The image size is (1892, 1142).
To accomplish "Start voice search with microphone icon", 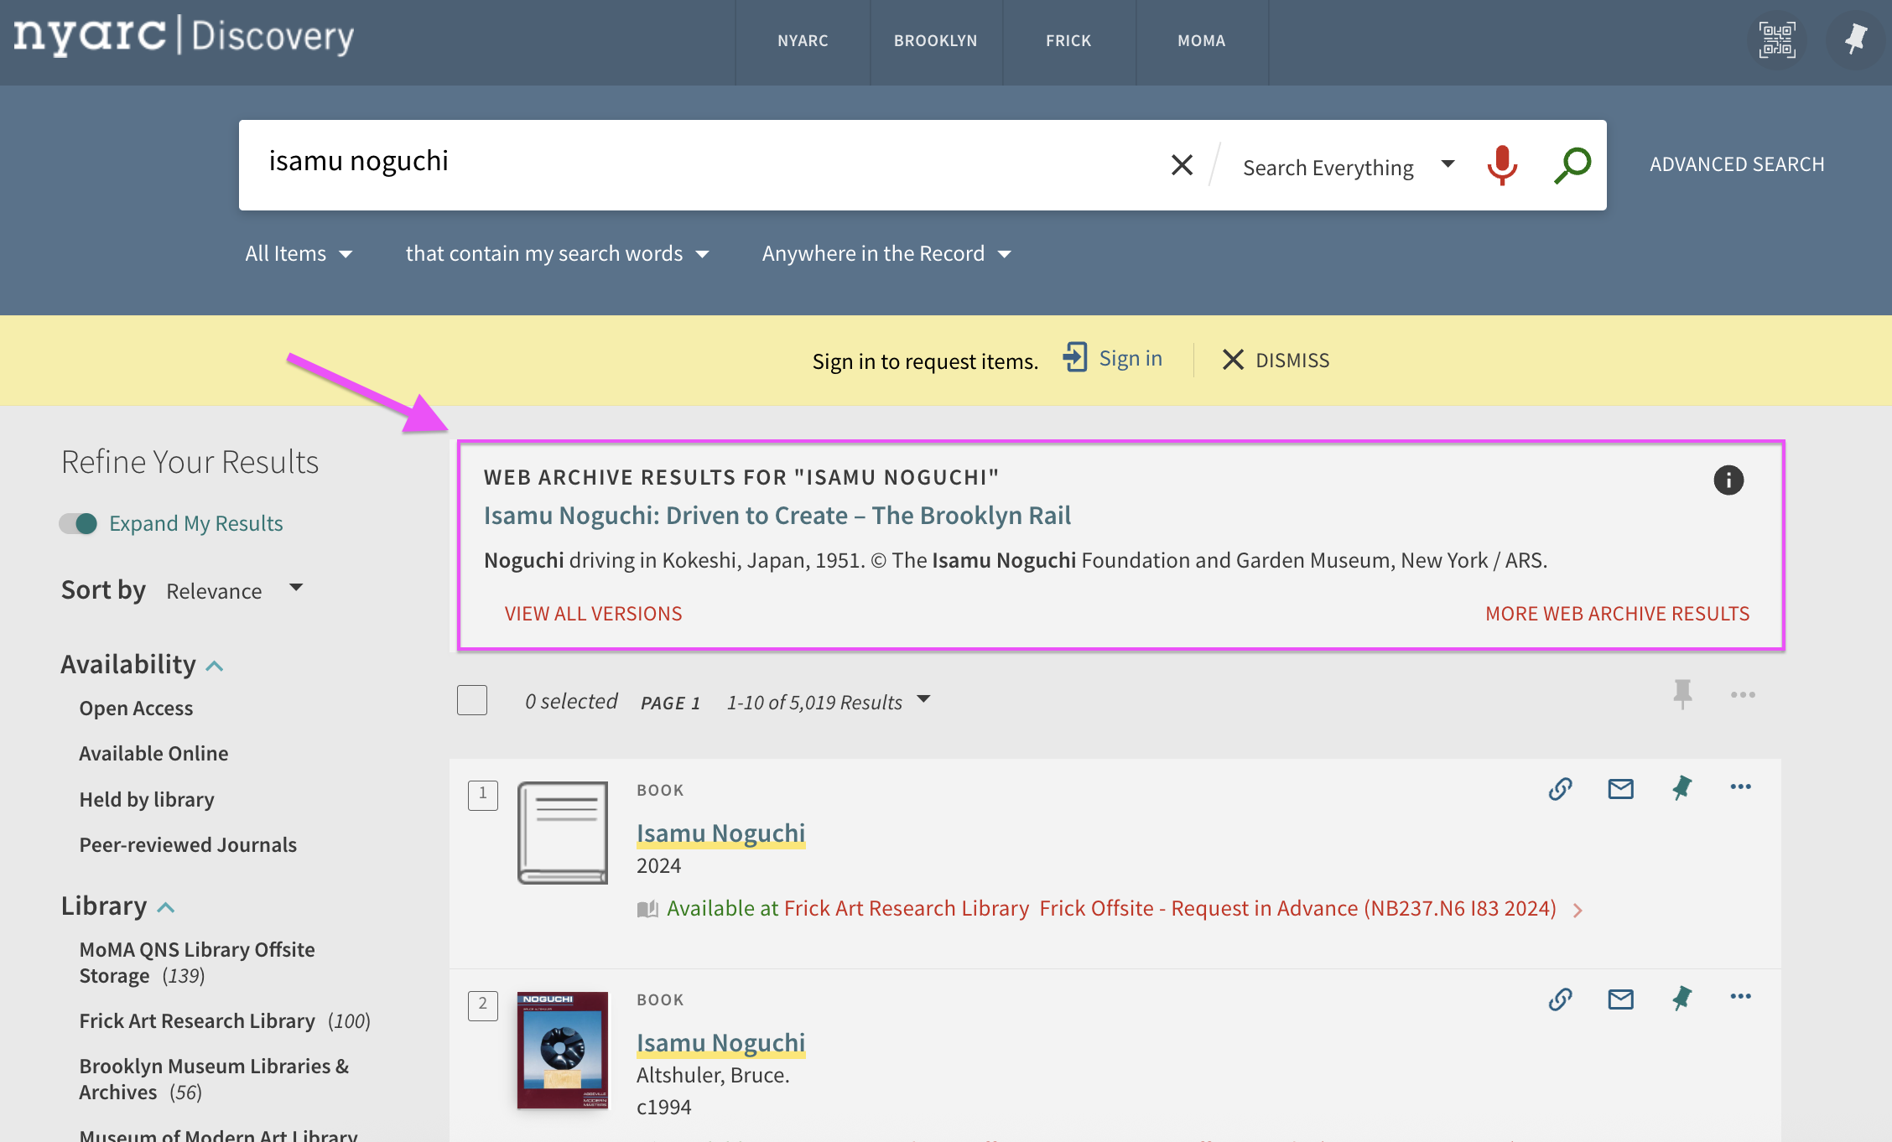I will [1502, 165].
